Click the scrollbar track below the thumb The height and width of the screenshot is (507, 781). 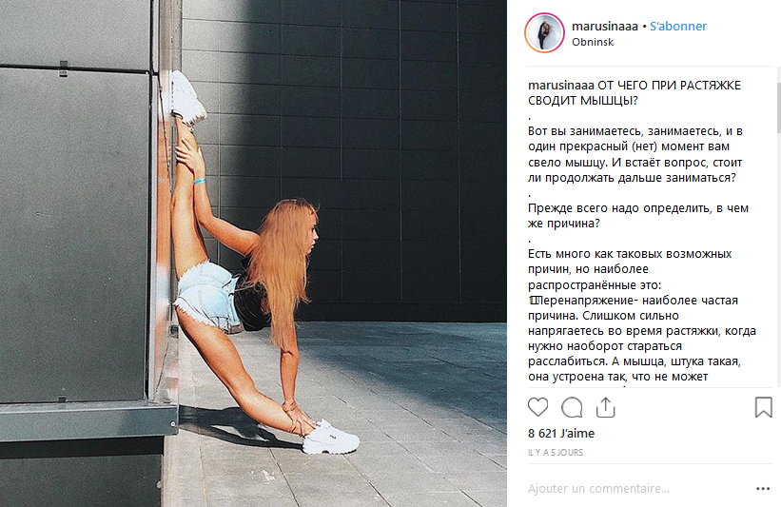pos(778,259)
